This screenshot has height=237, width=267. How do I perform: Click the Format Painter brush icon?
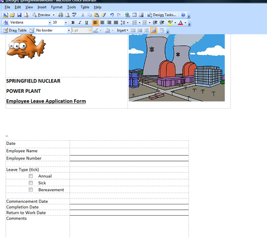[x=104, y=15]
